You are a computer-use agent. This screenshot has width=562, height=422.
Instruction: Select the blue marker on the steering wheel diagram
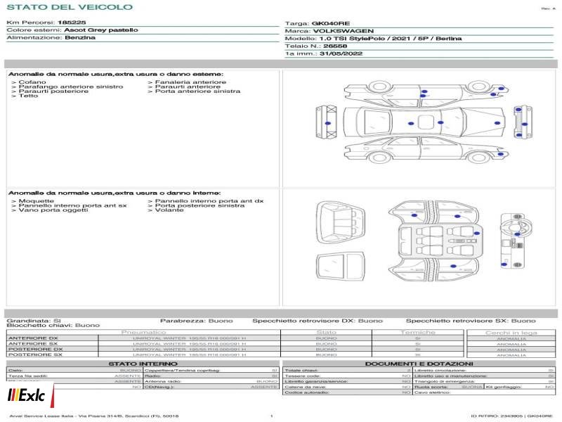tap(517, 234)
